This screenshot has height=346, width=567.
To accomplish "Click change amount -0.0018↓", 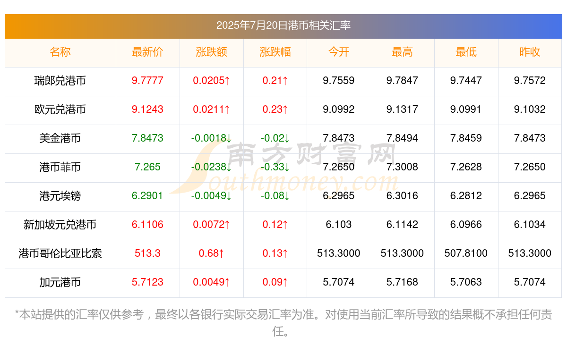I will click(x=211, y=138).
